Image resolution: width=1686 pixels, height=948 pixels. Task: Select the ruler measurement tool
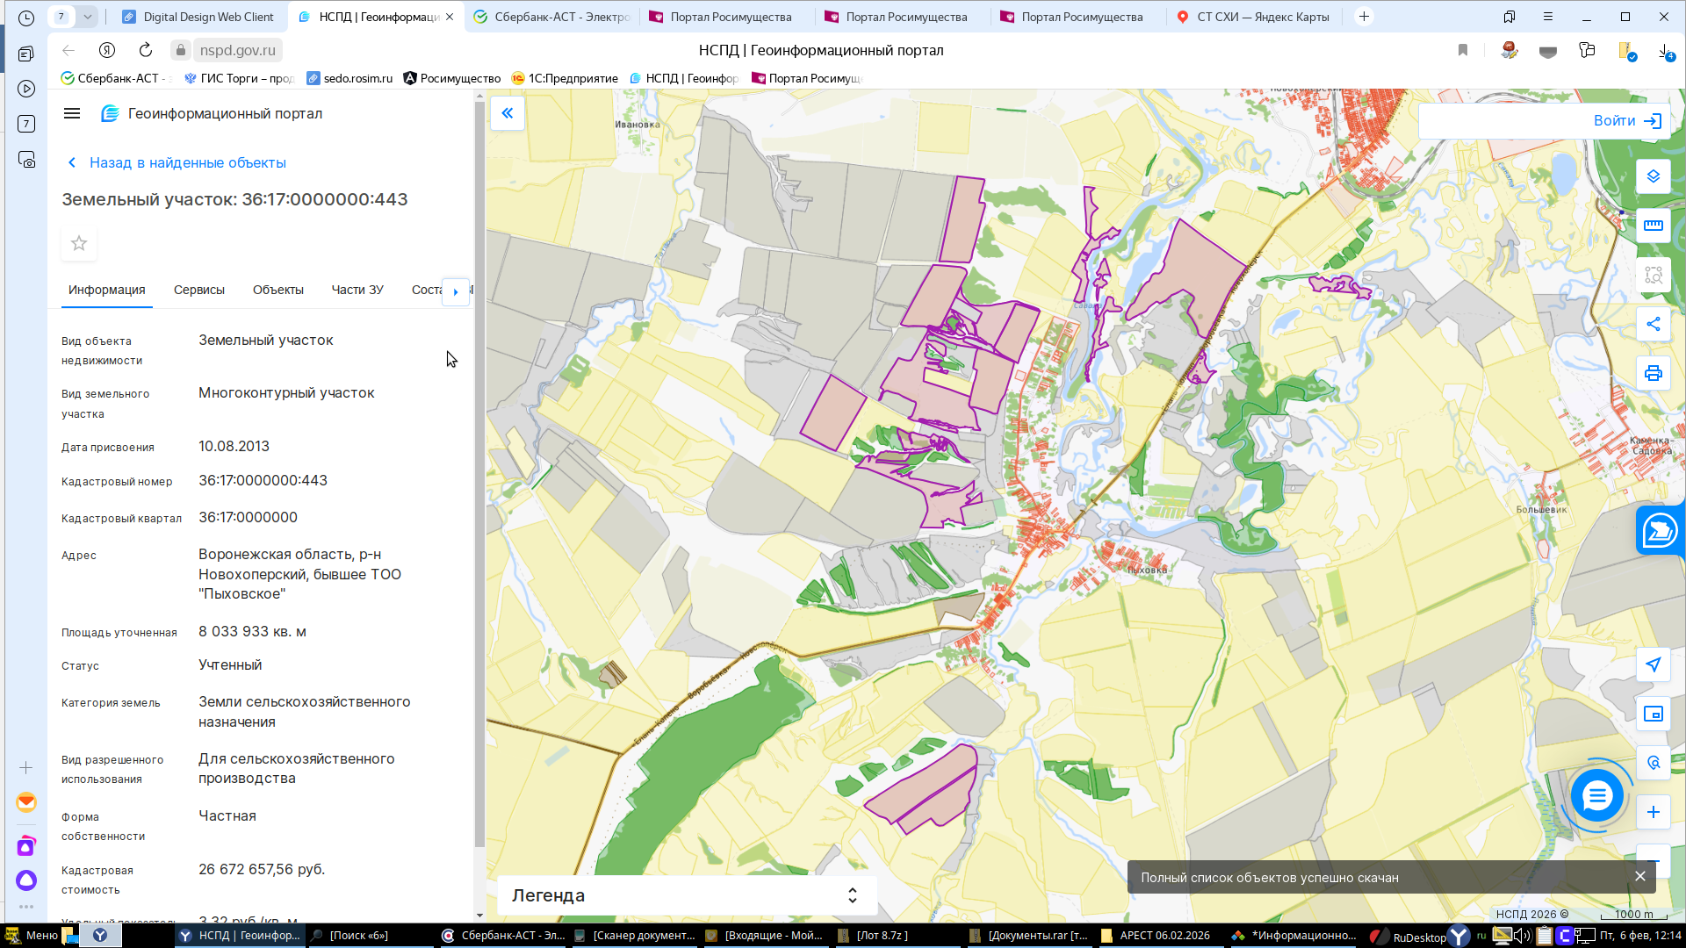[x=1653, y=226]
